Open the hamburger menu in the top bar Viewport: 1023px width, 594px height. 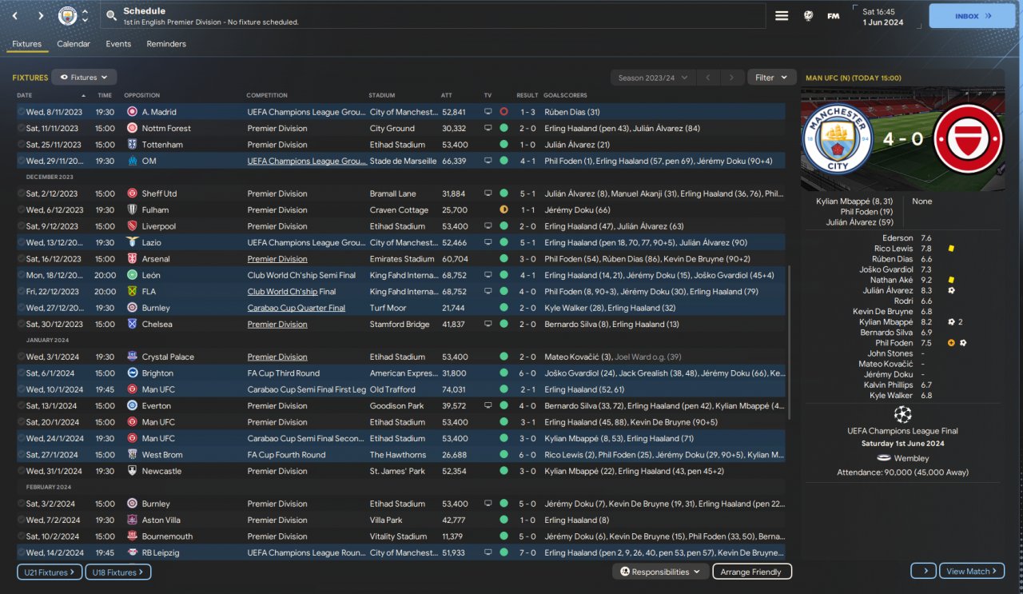[782, 16]
